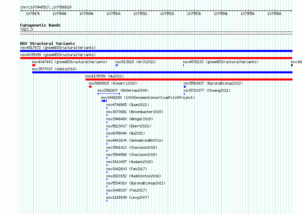Click the blue esv3448289 variant glyph
This screenshot has height=214, width=302.
coord(104,101)
